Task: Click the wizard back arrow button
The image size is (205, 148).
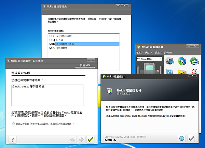Action: 73,140
